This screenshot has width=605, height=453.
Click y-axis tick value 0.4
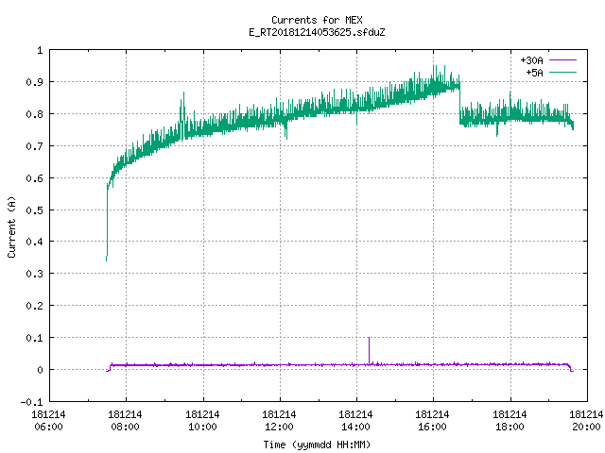coord(34,242)
